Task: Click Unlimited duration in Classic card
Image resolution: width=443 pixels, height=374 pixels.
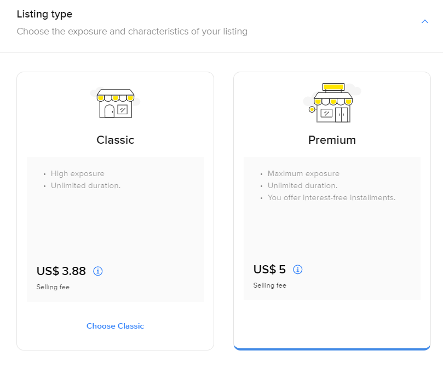Action: (x=85, y=186)
